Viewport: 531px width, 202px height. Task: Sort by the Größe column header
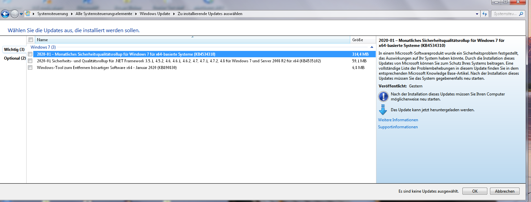point(363,40)
